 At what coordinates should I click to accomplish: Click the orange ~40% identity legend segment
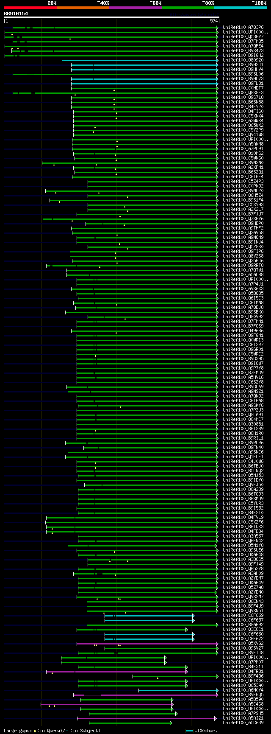(x=83, y=8)
